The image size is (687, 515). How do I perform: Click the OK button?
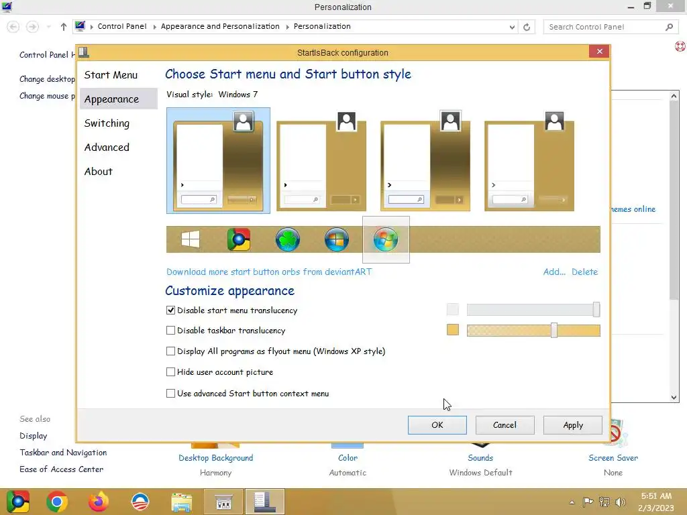437,424
